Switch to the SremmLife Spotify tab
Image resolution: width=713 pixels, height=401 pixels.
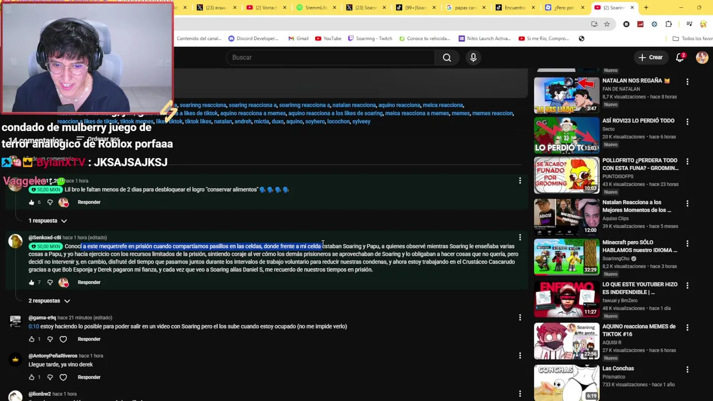(x=316, y=8)
